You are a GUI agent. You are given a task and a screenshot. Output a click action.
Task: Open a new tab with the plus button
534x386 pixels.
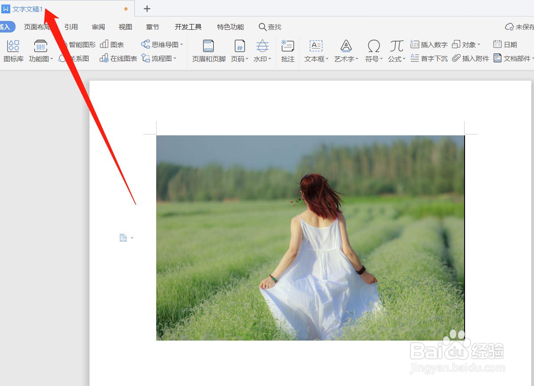tap(147, 8)
